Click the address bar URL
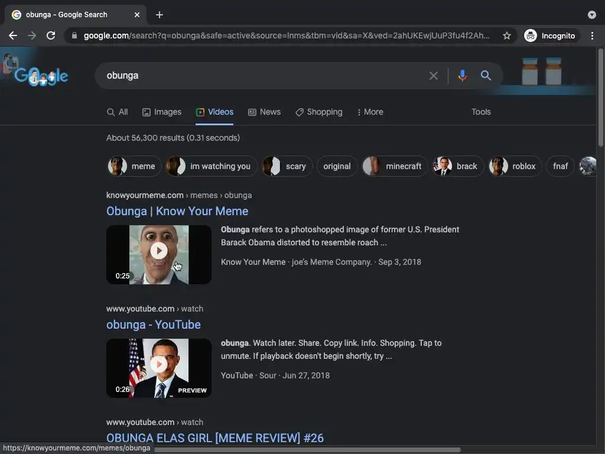Screen dimensions: 605x454 click(287, 36)
